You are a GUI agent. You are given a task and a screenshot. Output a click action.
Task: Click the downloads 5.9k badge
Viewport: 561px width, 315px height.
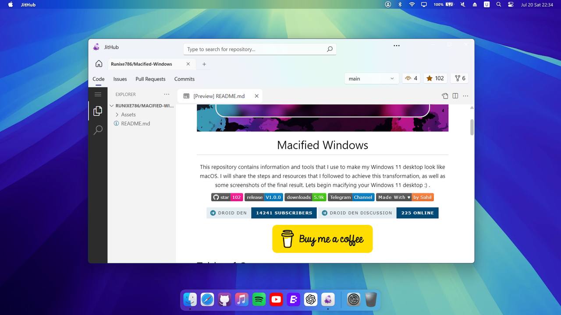pos(305,197)
